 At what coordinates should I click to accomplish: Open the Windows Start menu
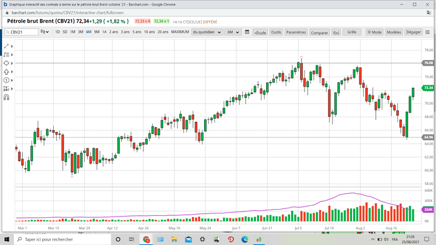tap(7, 239)
